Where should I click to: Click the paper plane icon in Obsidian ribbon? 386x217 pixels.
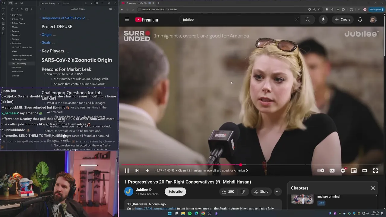tap(3, 9)
